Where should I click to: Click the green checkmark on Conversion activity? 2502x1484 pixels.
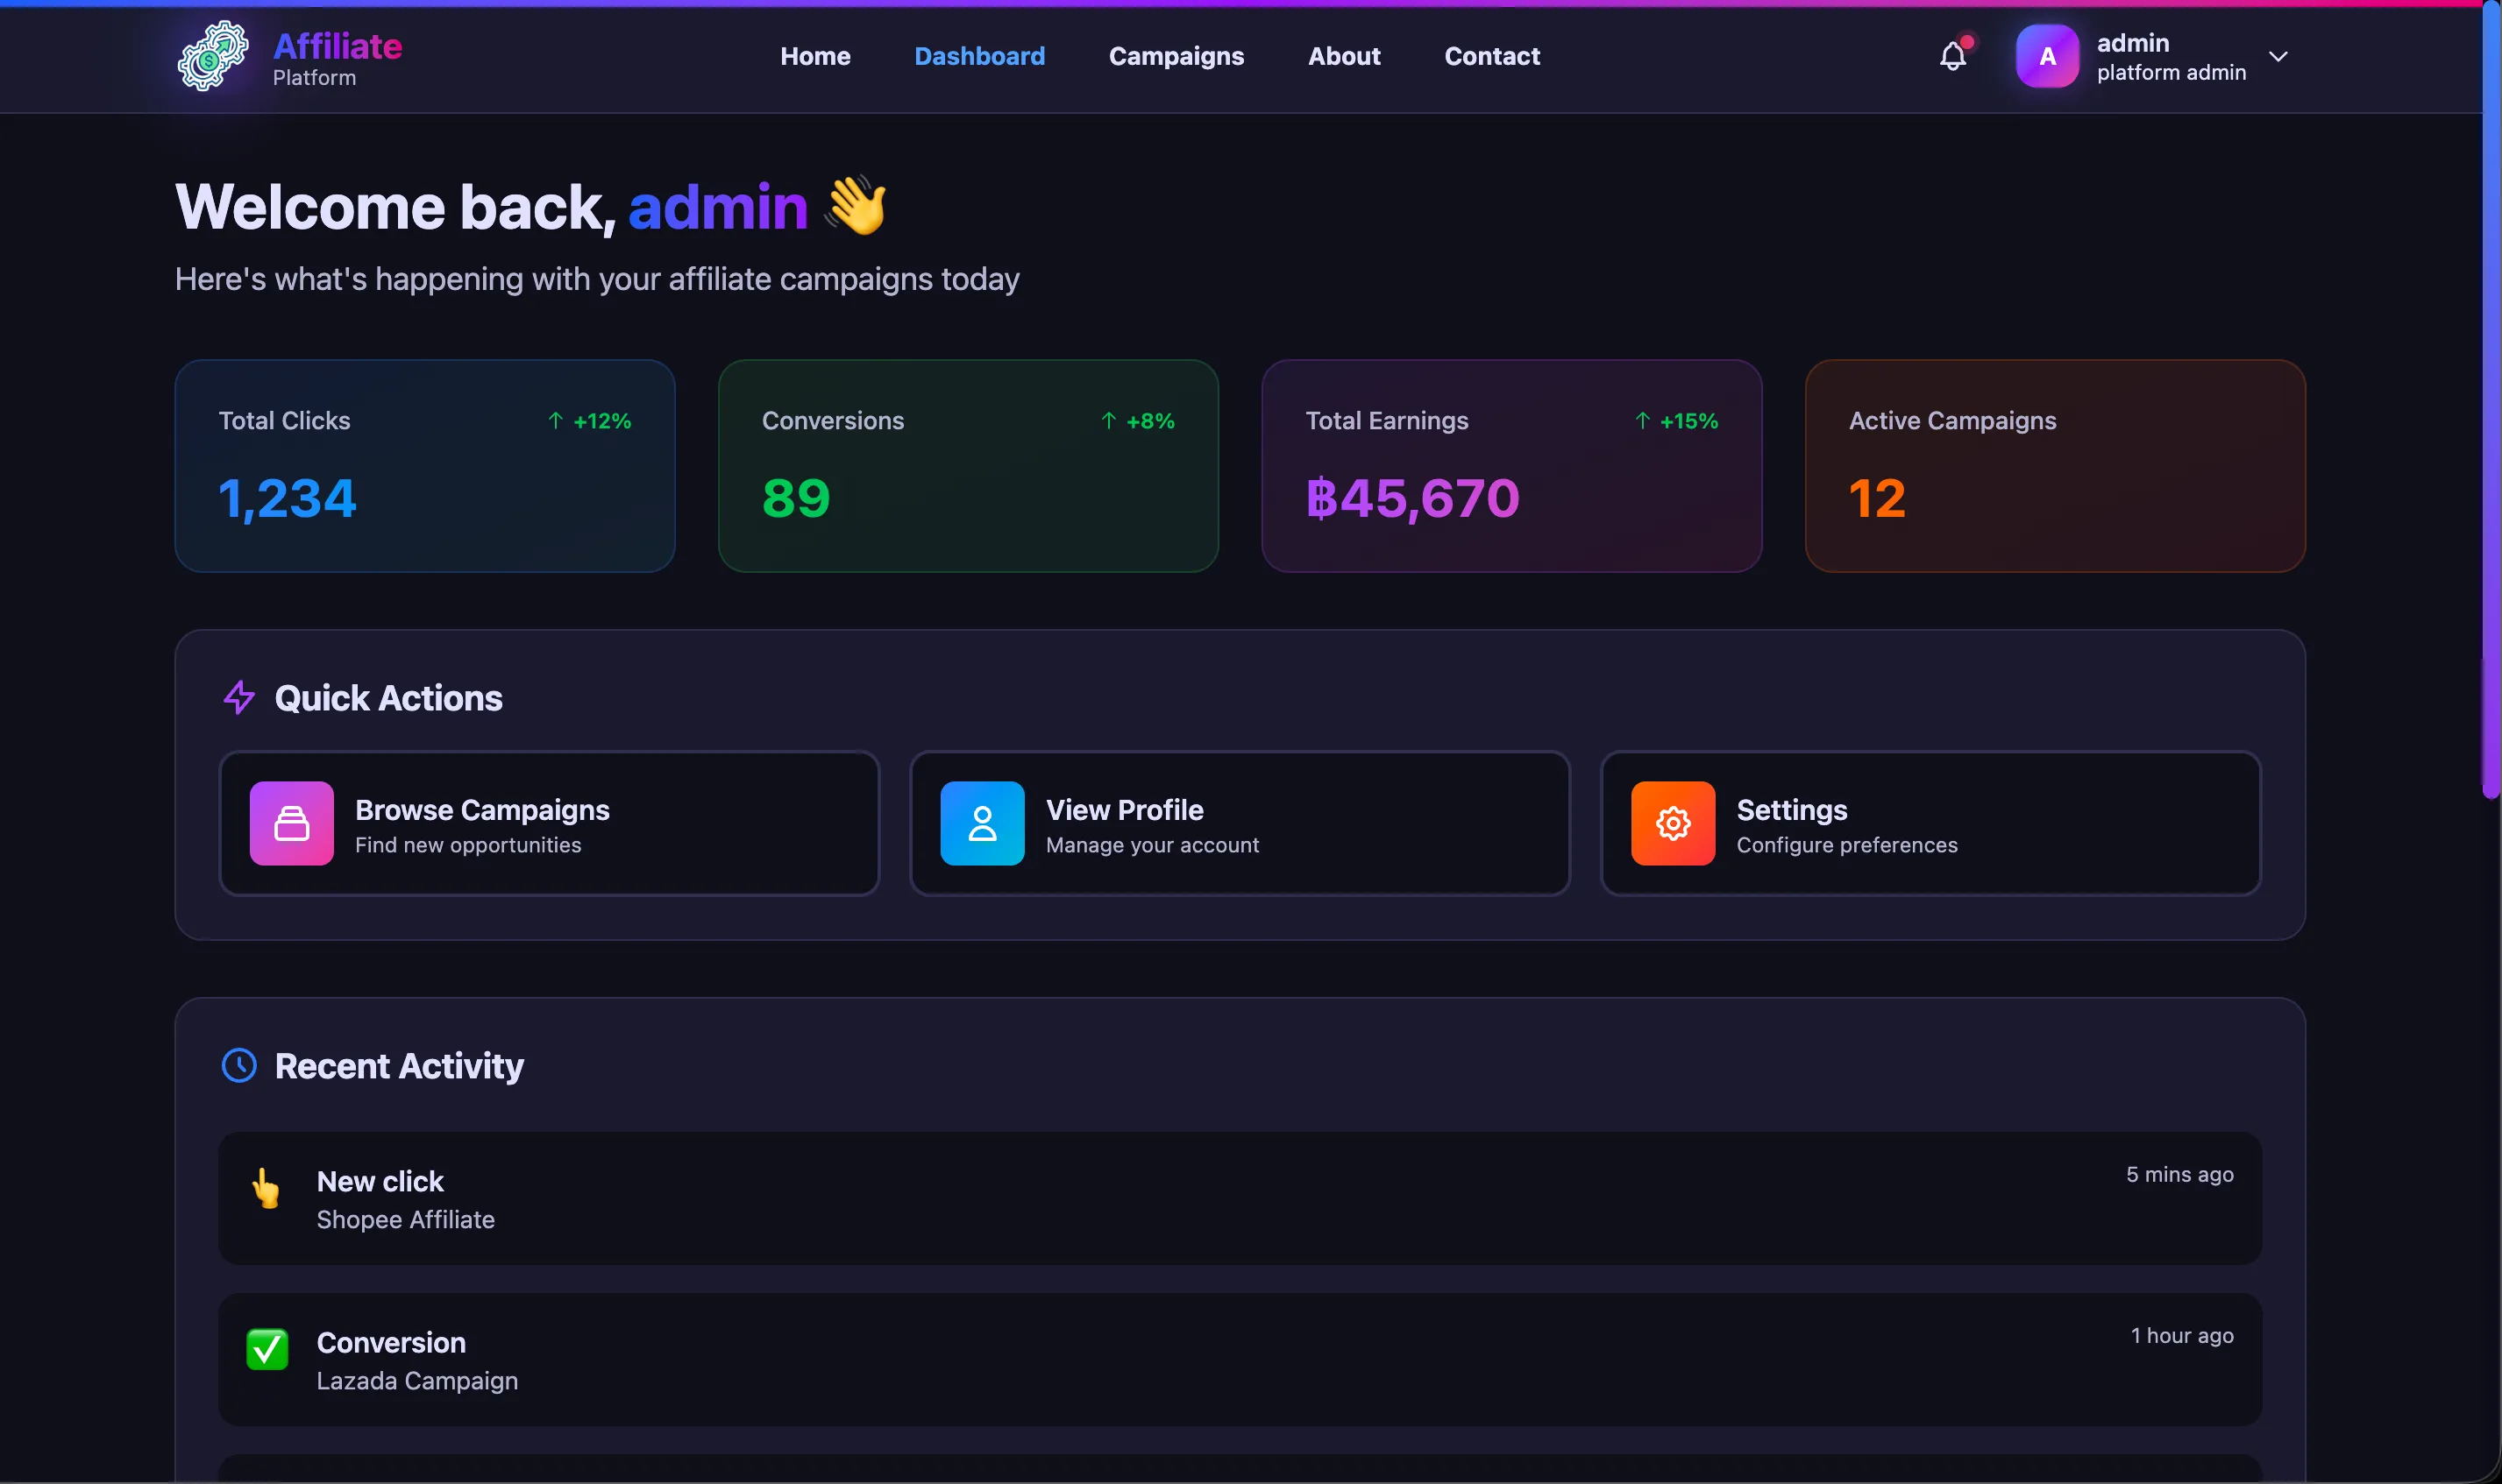click(267, 1350)
